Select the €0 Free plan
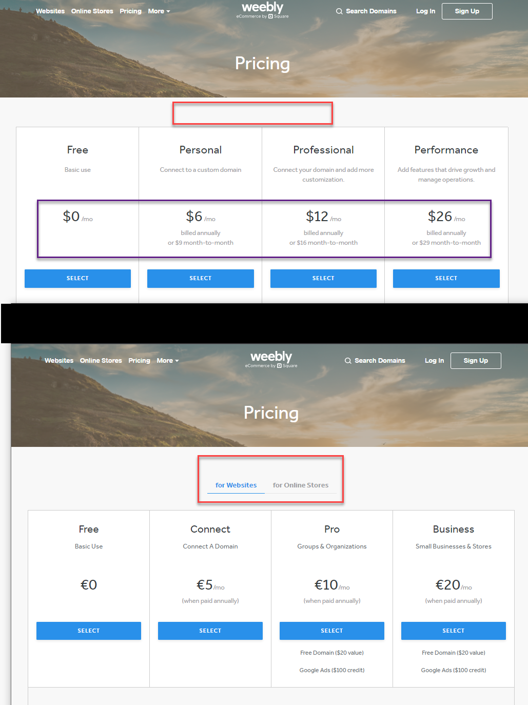 89,631
